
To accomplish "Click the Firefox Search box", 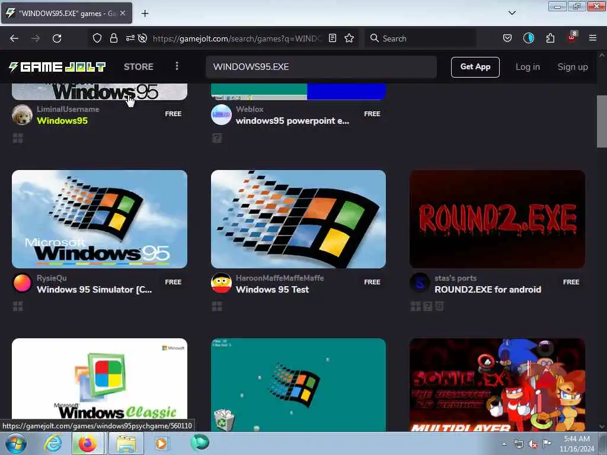I will 420,39.
